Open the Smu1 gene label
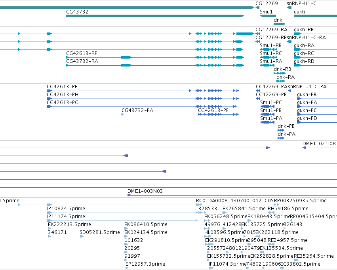Viewport: 337px width, 270px height. click(266, 11)
